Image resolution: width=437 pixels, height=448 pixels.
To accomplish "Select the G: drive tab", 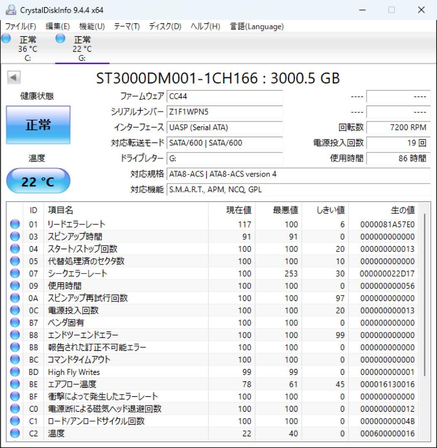I will click(81, 48).
